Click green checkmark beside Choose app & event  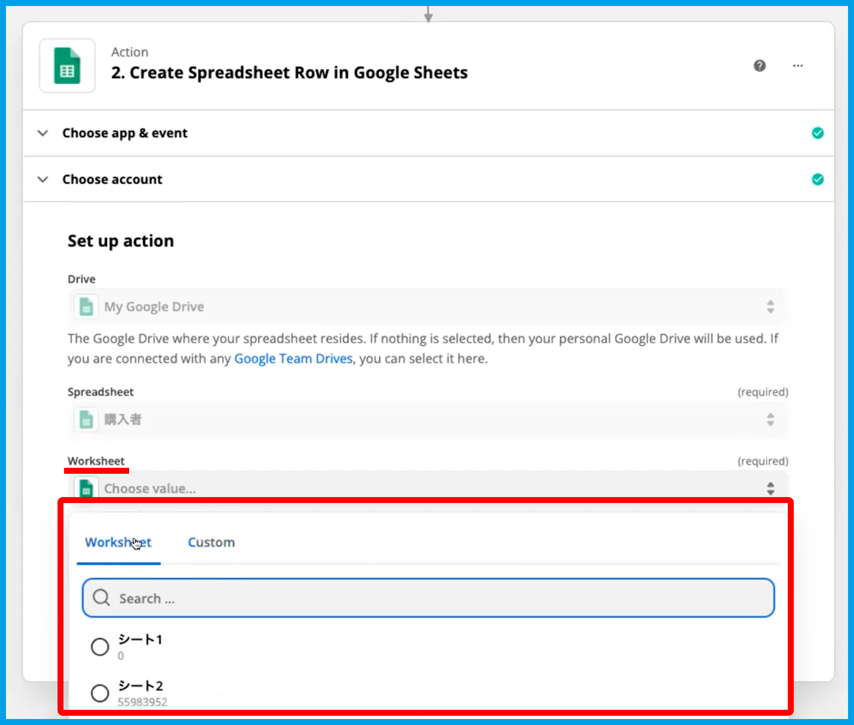pyautogui.click(x=818, y=133)
